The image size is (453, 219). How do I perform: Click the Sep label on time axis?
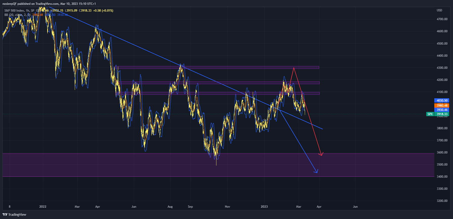pyautogui.click(x=190, y=207)
